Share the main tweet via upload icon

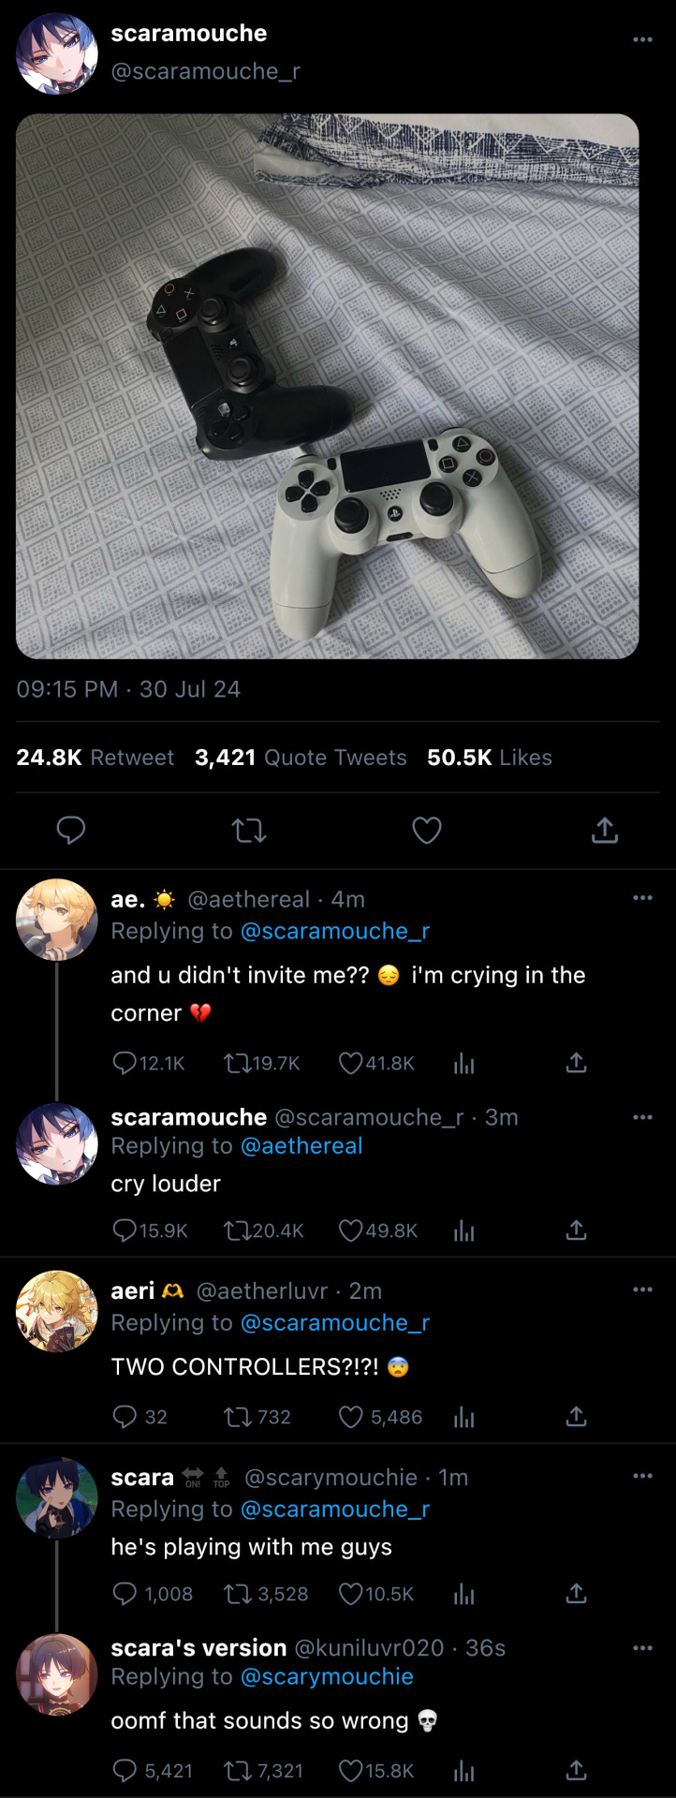click(605, 831)
